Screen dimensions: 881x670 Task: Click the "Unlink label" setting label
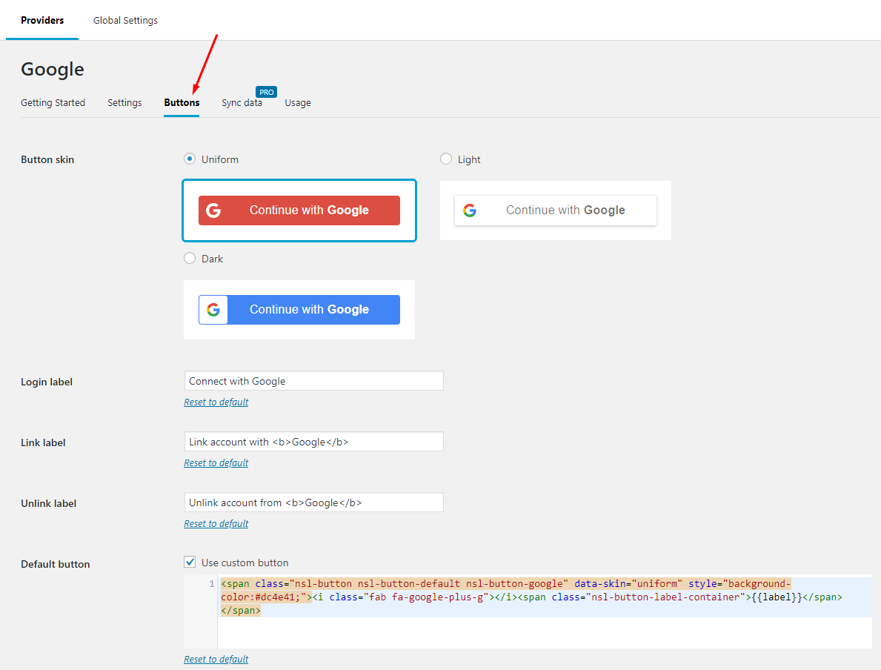pyautogui.click(x=48, y=503)
